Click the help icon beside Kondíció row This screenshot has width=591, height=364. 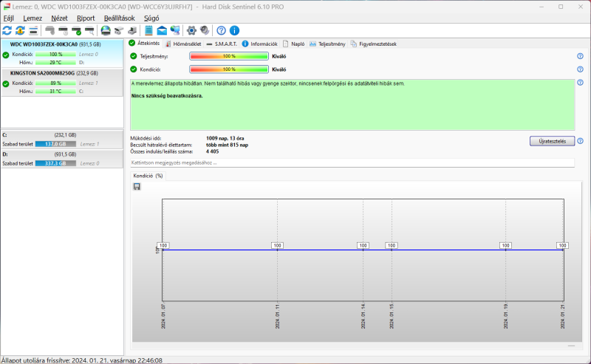click(x=580, y=69)
